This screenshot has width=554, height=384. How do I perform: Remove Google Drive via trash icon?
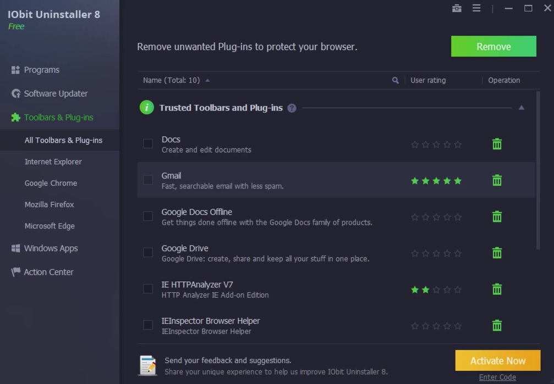point(497,253)
